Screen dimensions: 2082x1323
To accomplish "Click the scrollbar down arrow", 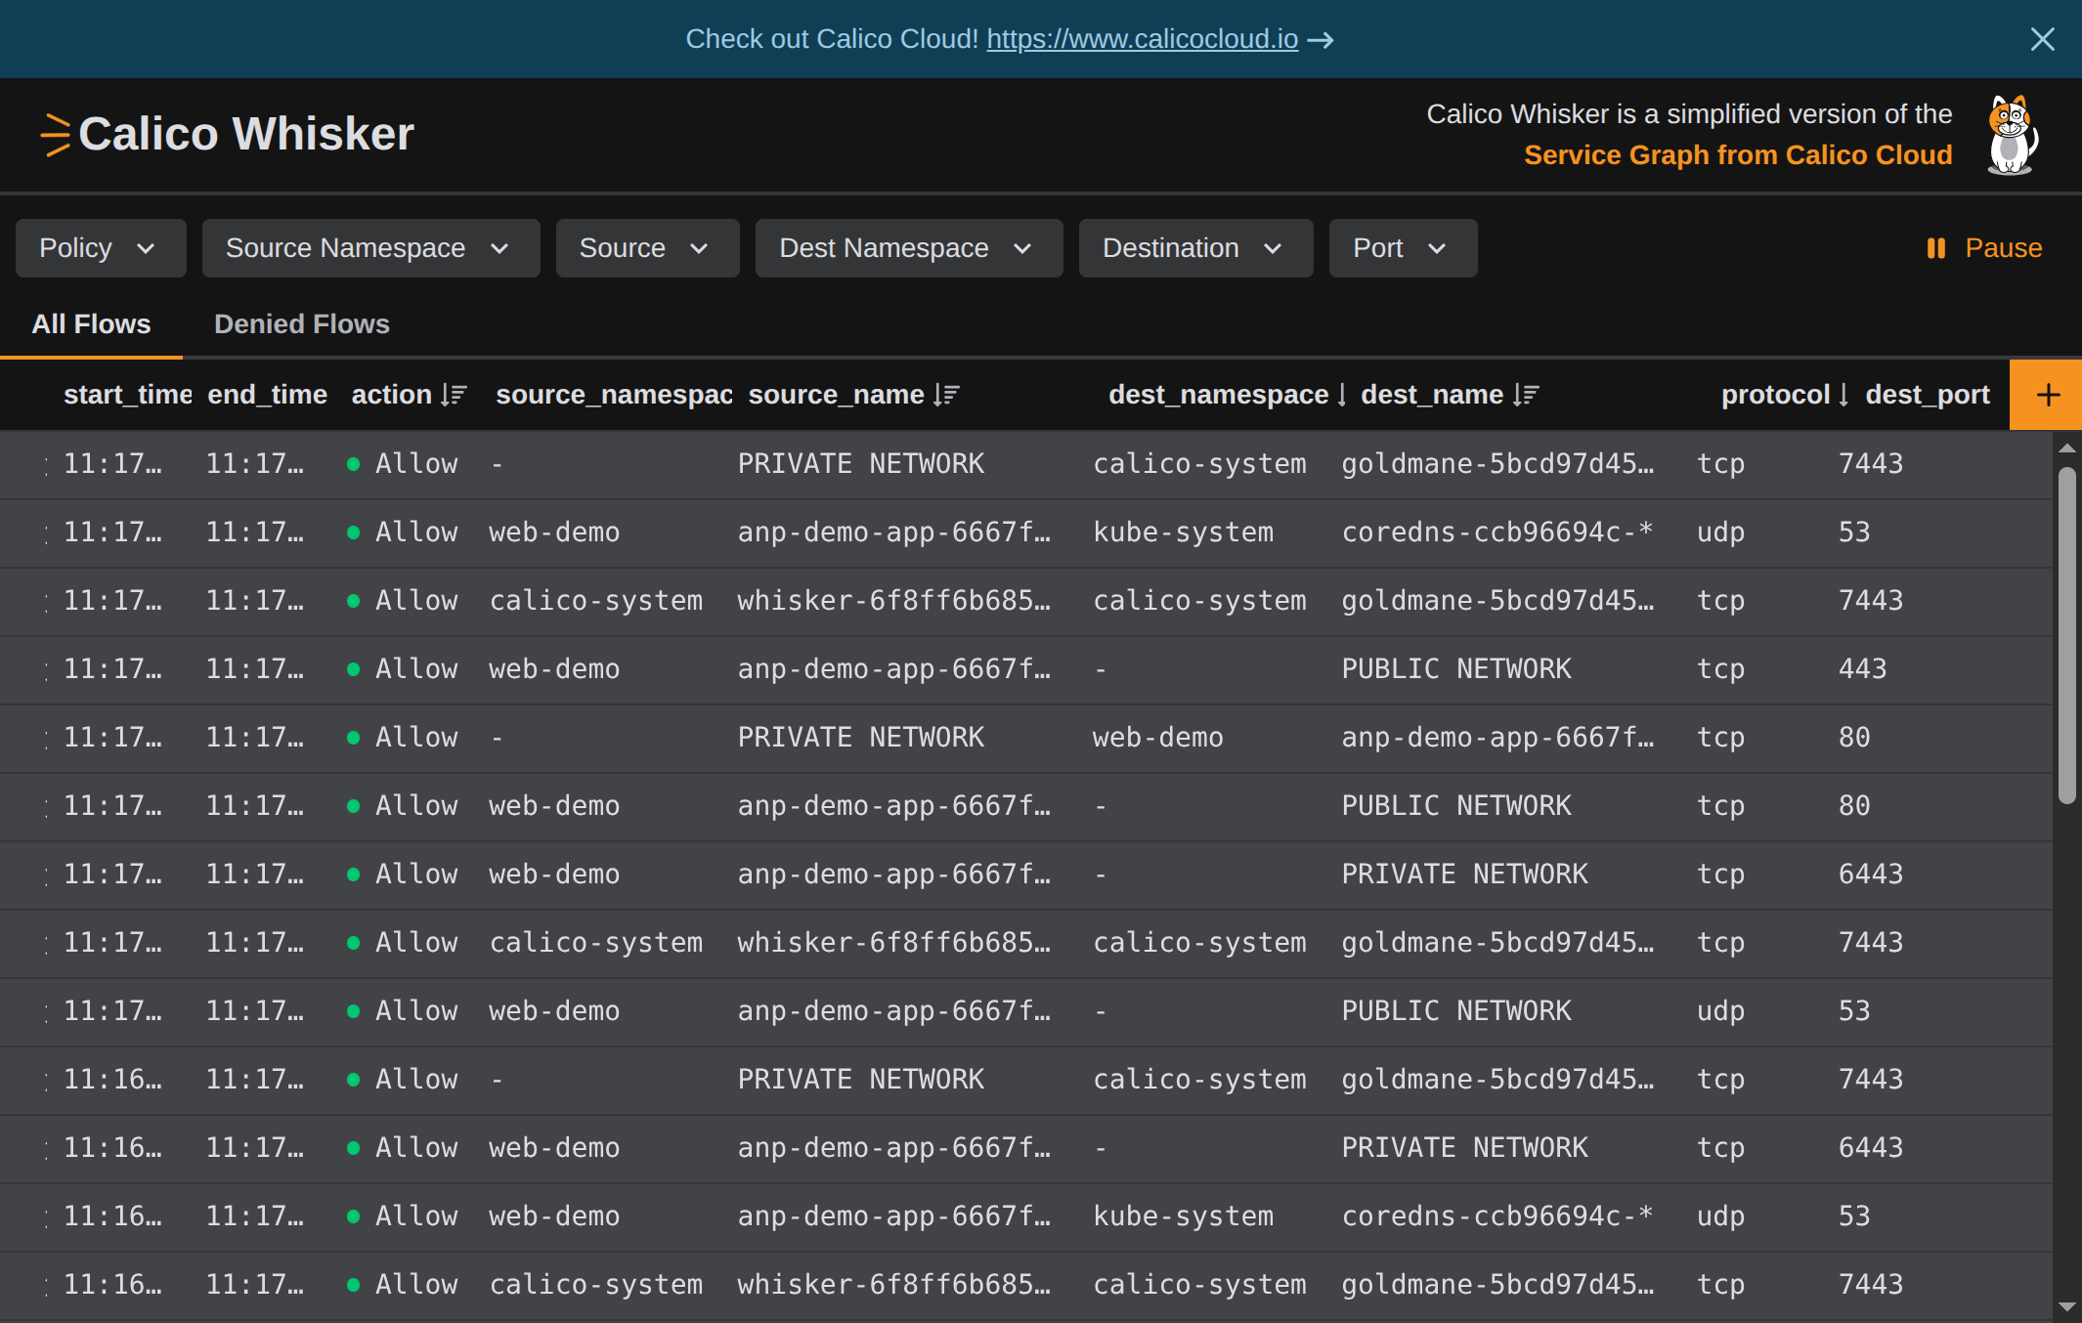I will click(x=2066, y=1306).
